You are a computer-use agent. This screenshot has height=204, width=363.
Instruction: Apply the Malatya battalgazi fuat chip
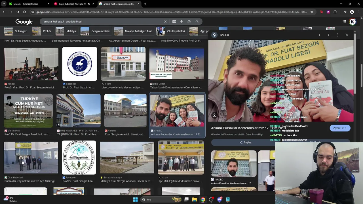[134, 31]
